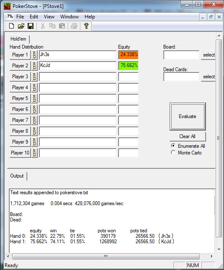The height and width of the screenshot is (270, 224).
Task: Click the output scroll left arrow
Action: pos(8,256)
